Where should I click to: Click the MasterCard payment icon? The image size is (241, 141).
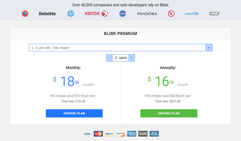[x=98, y=134]
